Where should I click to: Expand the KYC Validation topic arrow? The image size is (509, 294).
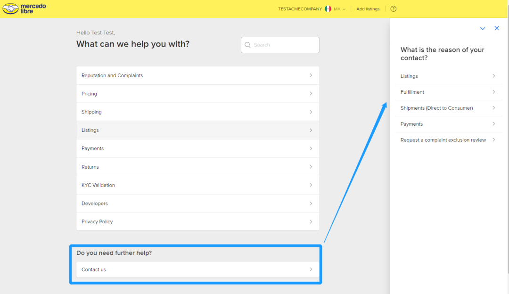coord(311,185)
